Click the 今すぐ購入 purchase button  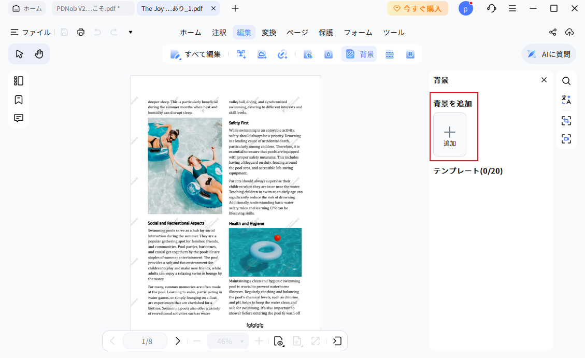[418, 8]
